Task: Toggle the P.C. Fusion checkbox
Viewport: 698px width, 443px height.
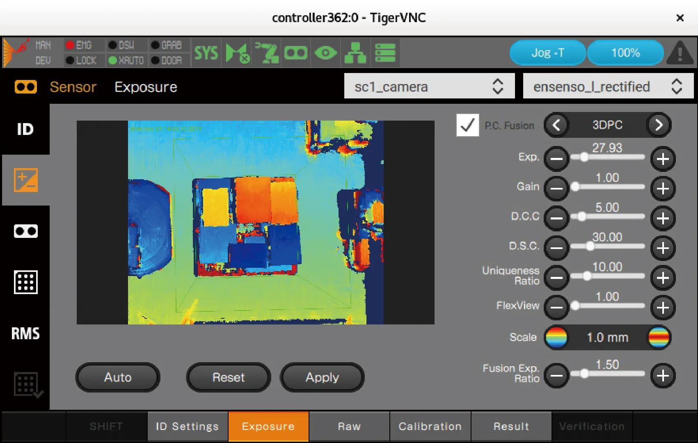Action: coord(467,125)
